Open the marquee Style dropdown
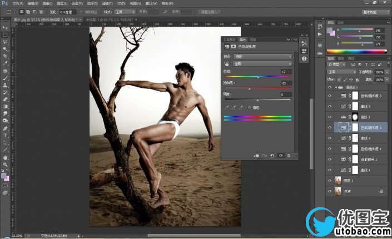Image resolution: width=392 pixels, height=239 pixels. click(x=125, y=12)
